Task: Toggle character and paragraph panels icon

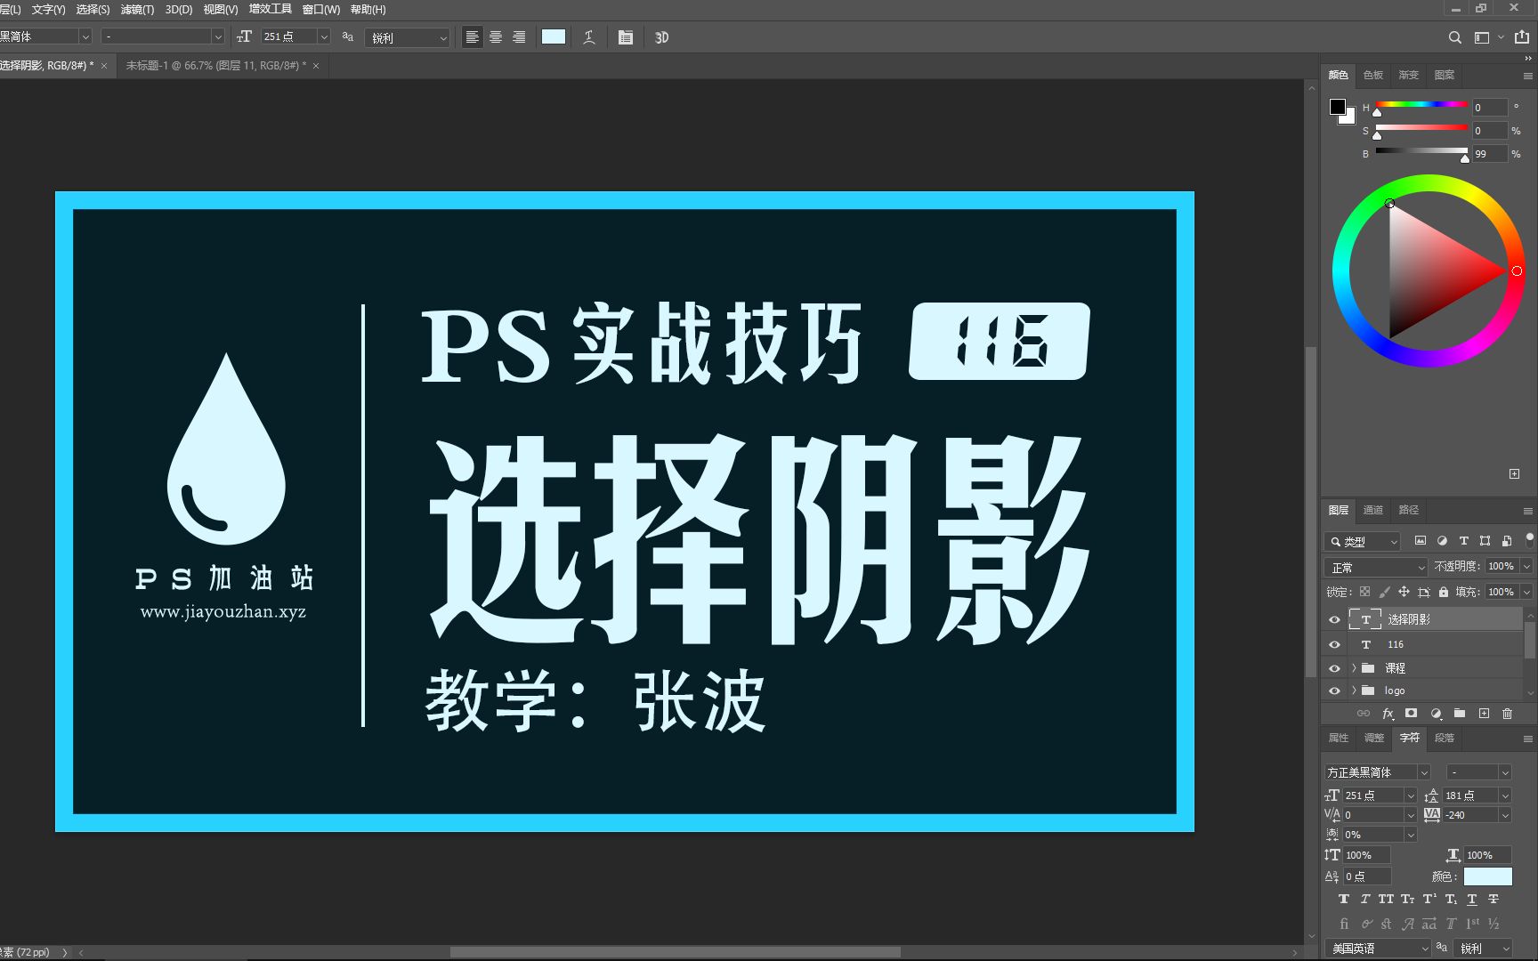Action: pyautogui.click(x=626, y=37)
